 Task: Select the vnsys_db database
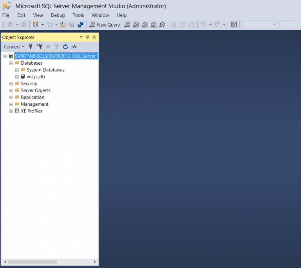(36, 77)
